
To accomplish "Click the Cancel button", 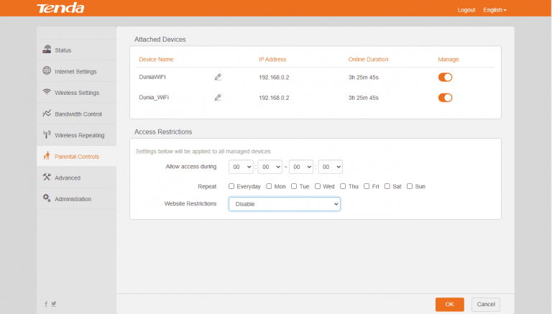I will pos(485,305).
